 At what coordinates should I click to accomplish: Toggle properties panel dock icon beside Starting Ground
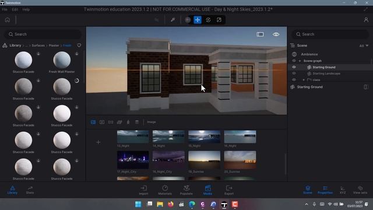366,87
